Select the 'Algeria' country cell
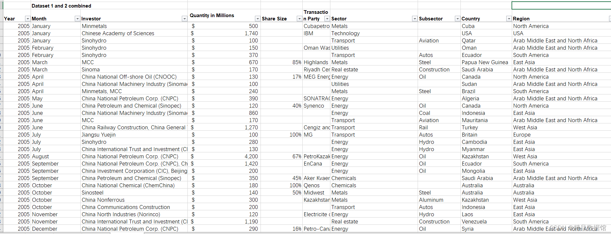This screenshot has width=611, height=234. pos(486,98)
